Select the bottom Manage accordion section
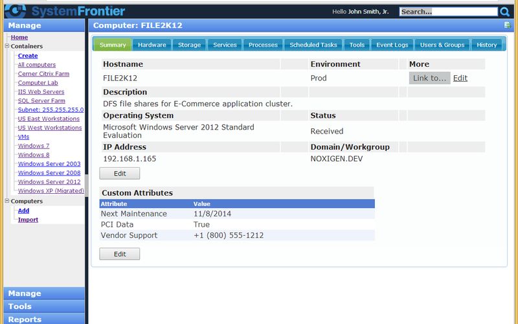 [44, 294]
